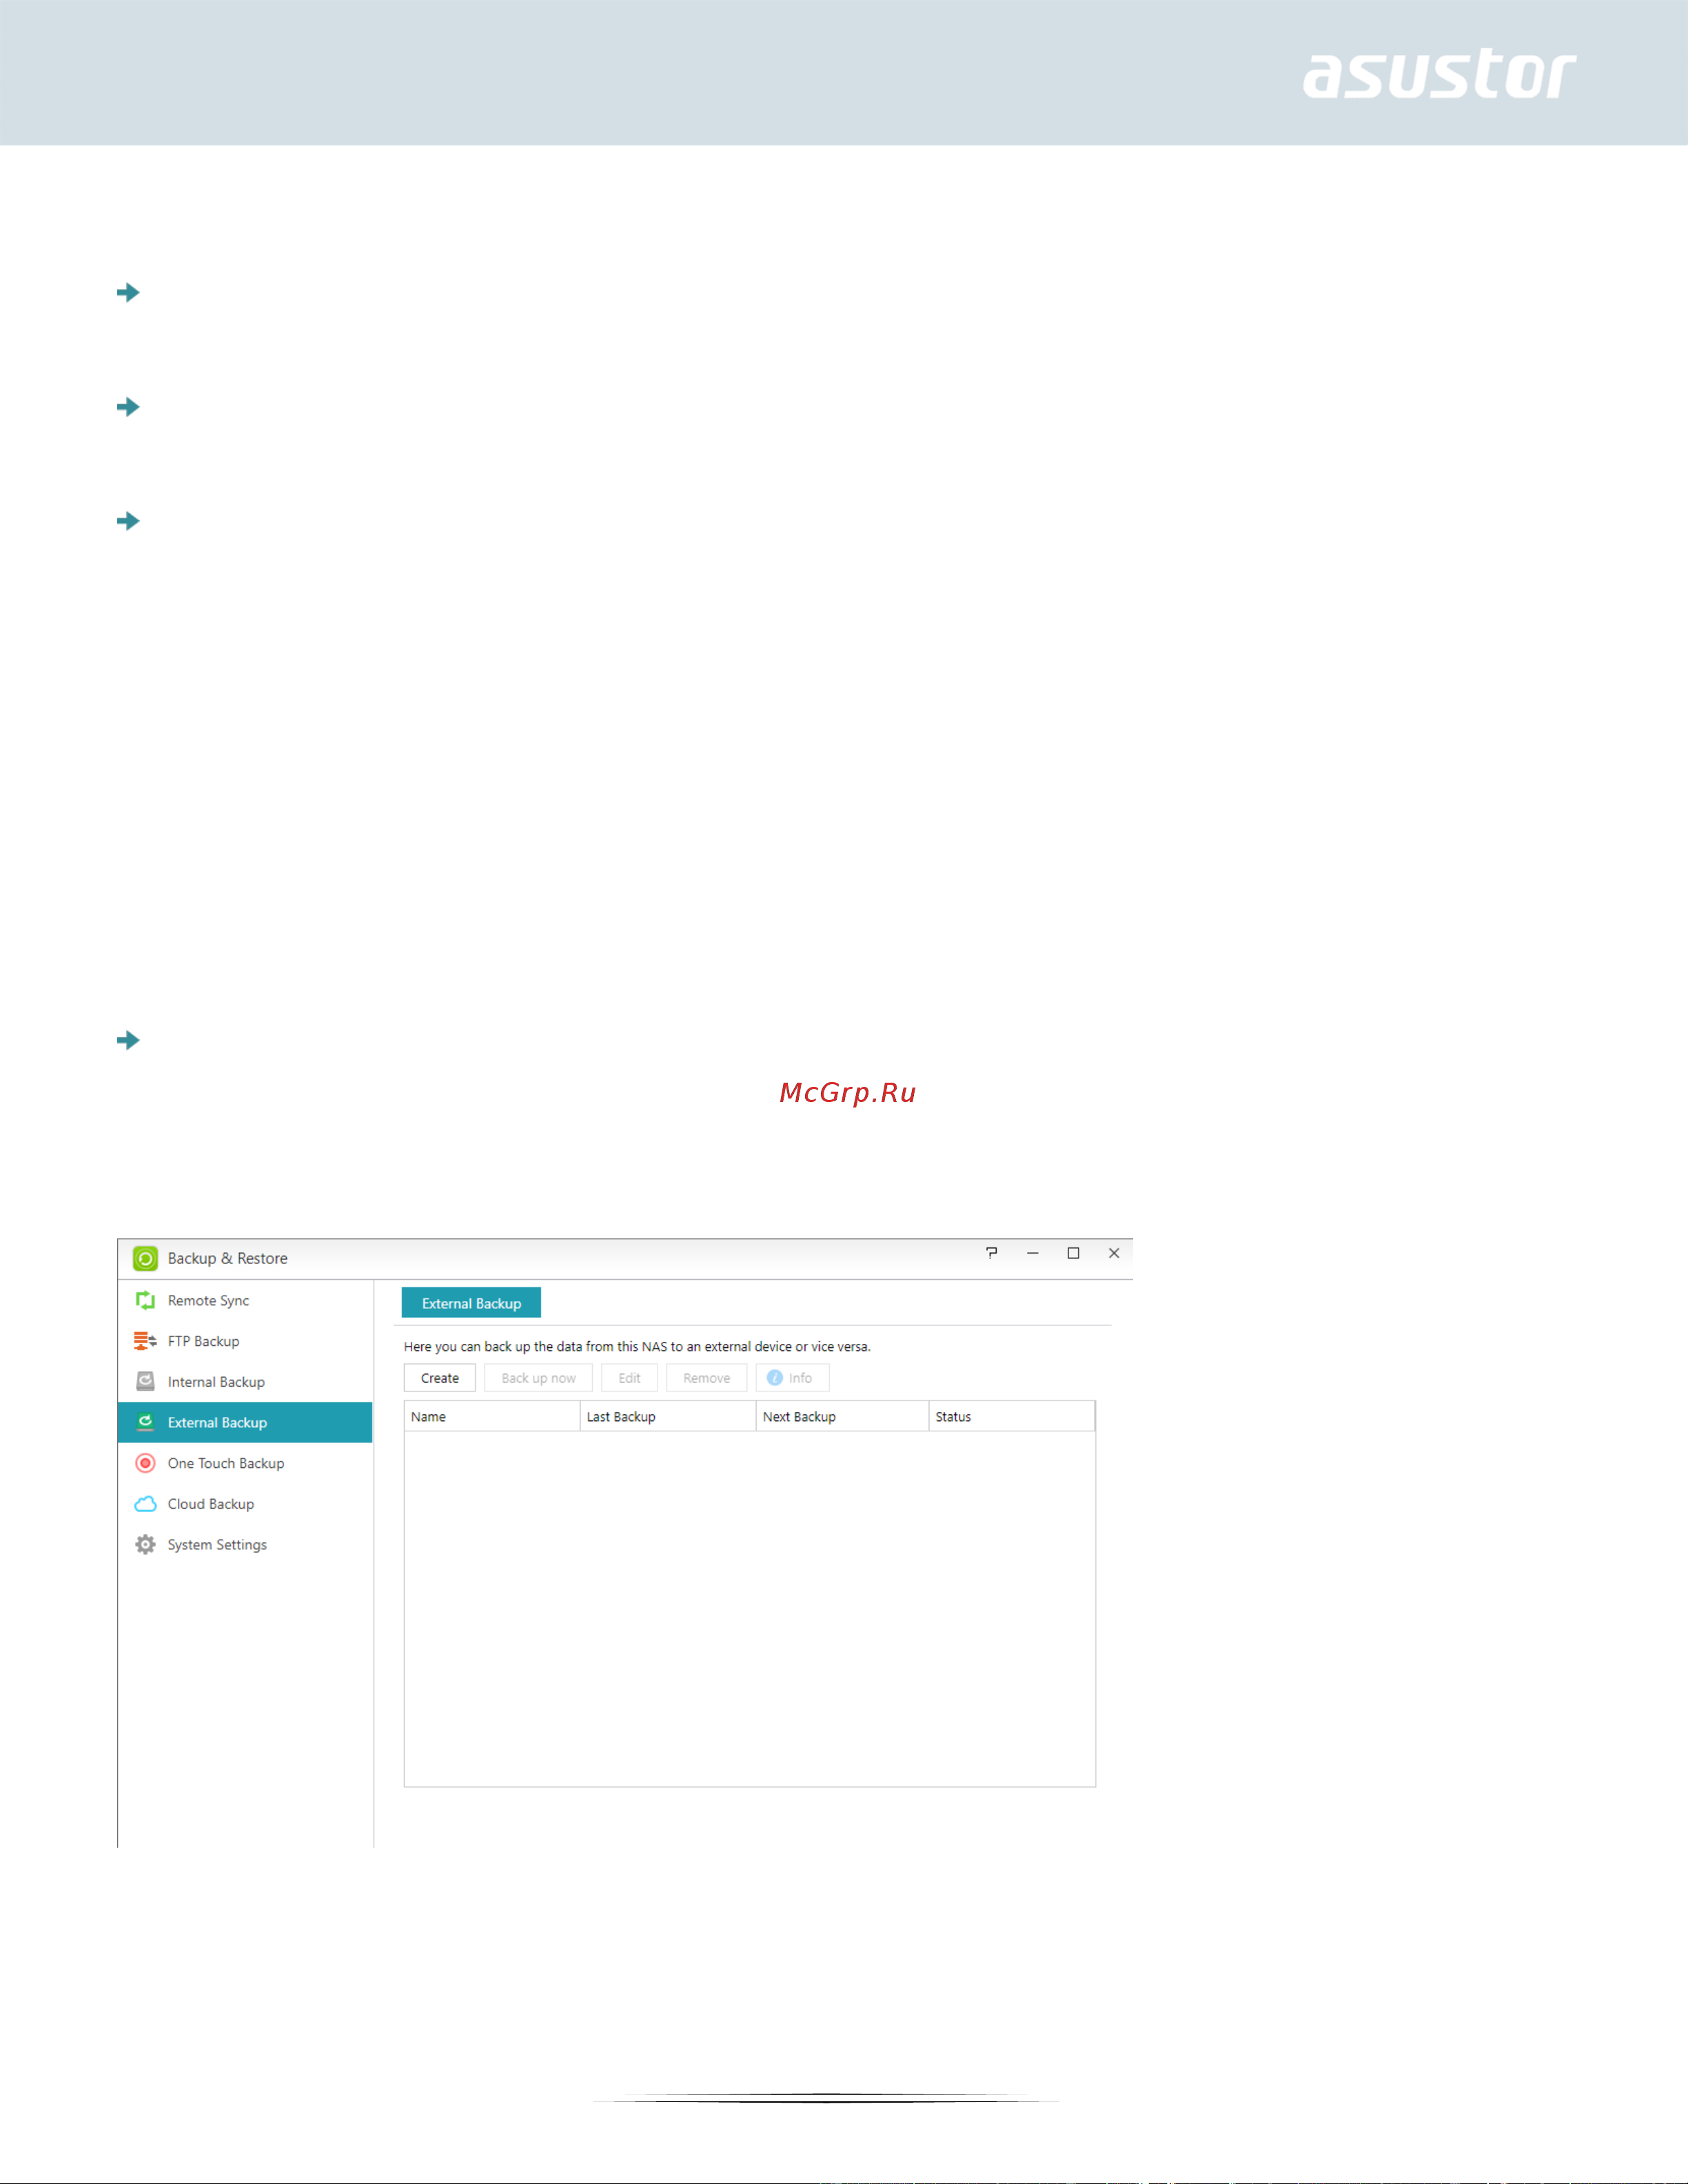Select the External Backup tab

471,1303
